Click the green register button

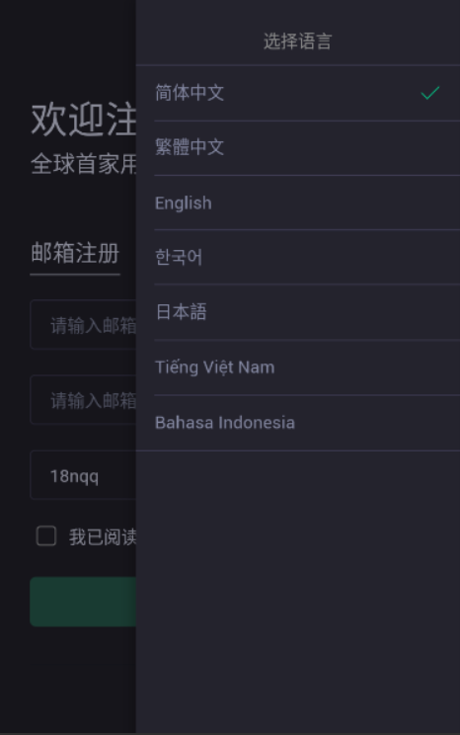coord(83,602)
